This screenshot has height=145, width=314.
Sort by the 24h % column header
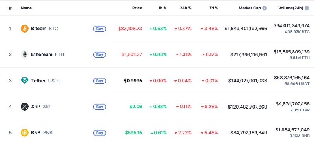pyautogui.click(x=185, y=8)
